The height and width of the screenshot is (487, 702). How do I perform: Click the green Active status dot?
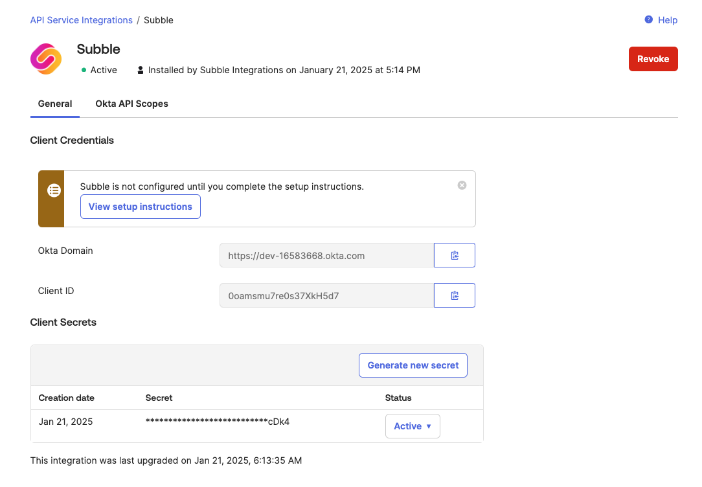coord(84,70)
